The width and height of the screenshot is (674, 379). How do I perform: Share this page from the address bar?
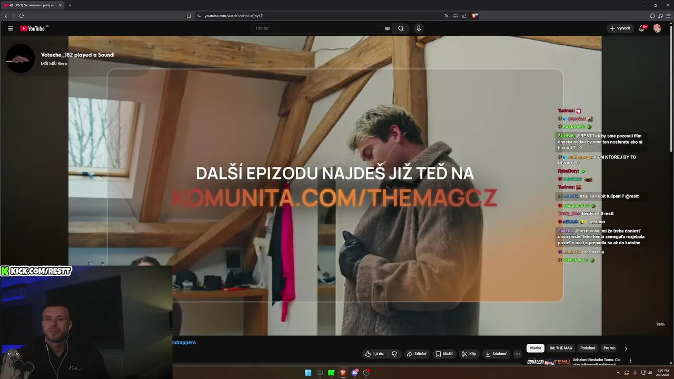tap(464, 16)
